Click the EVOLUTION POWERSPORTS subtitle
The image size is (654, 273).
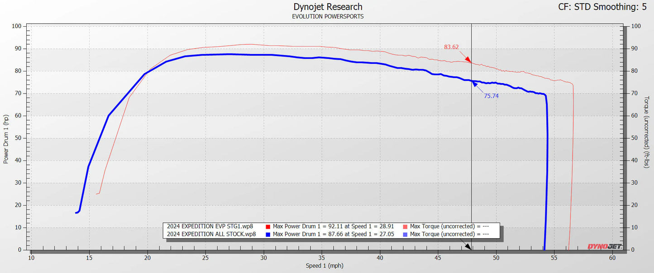328,17
